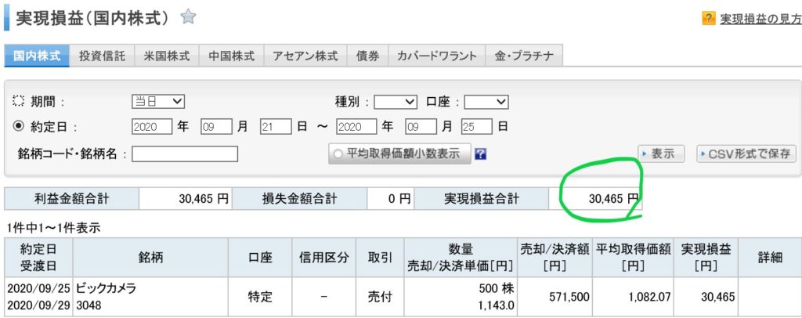Open the 中国株式 tab
This screenshot has height=318, width=802.
click(x=232, y=56)
